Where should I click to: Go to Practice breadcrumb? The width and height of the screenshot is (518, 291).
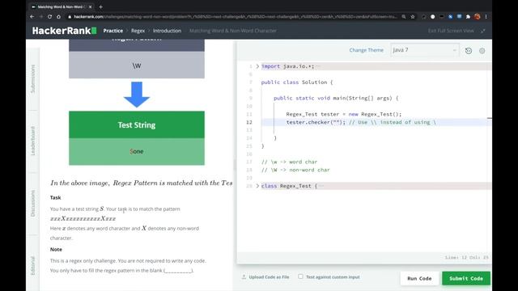click(x=113, y=31)
